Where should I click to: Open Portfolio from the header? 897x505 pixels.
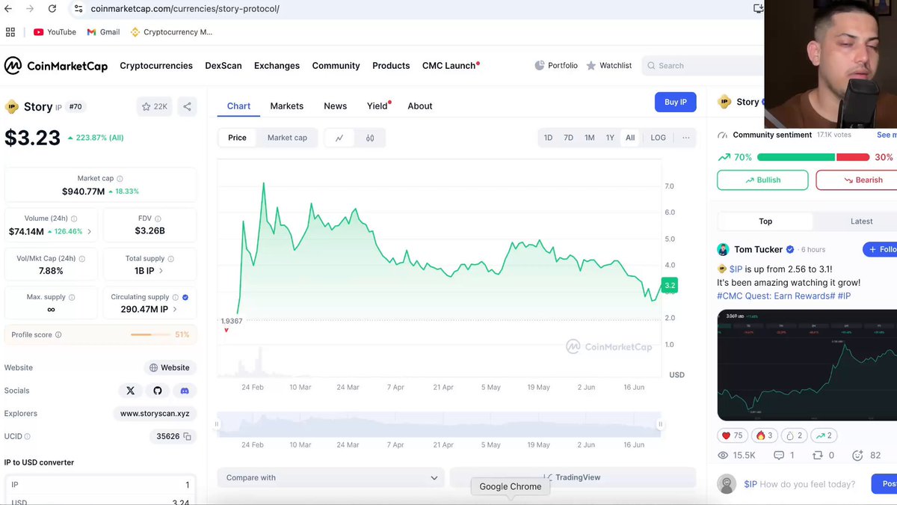556,66
